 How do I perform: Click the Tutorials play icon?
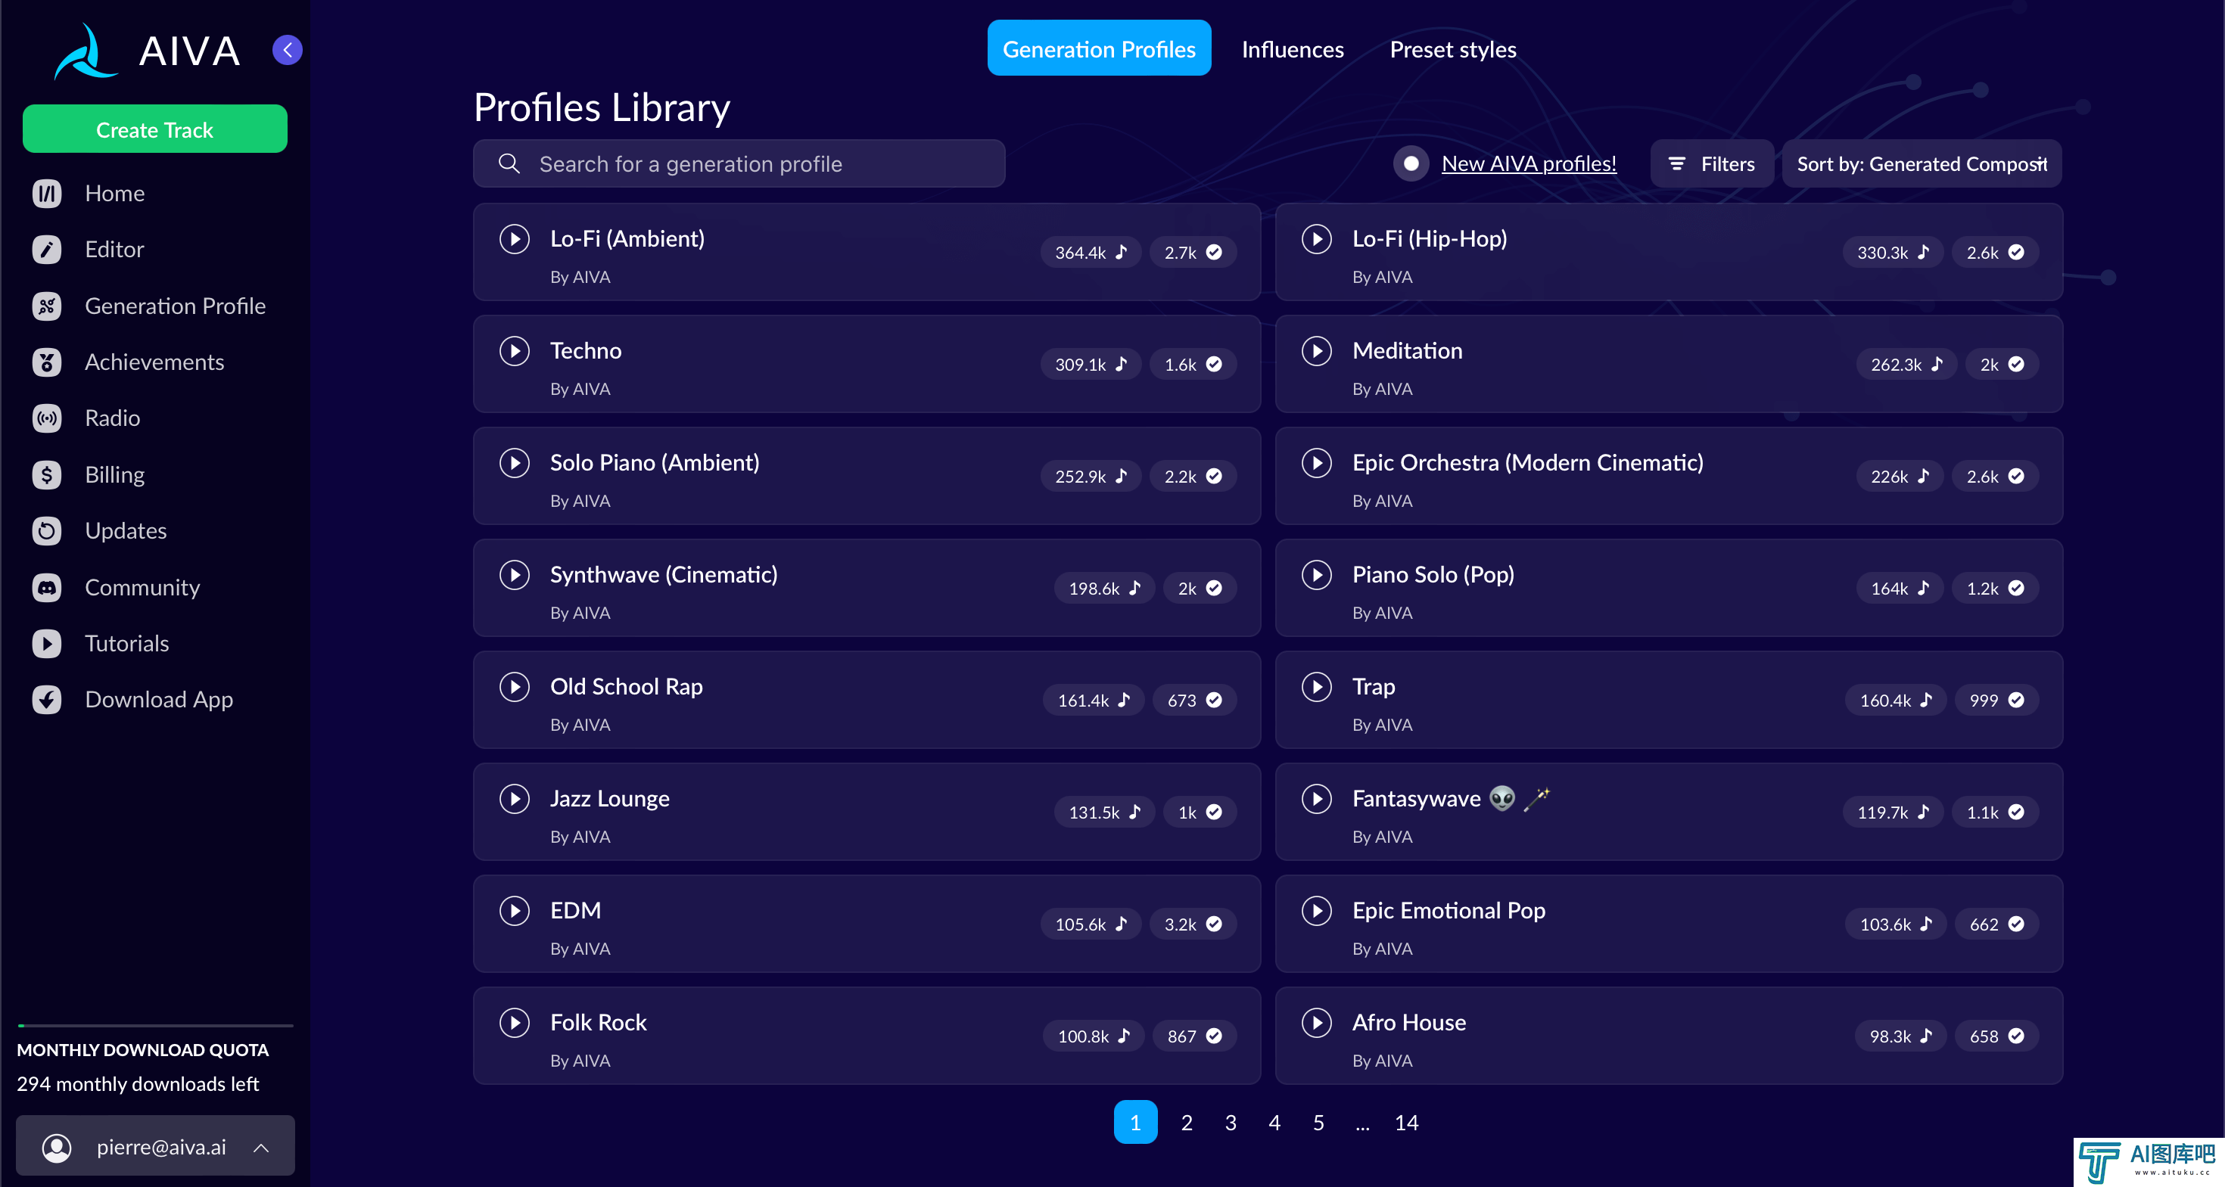(x=47, y=643)
